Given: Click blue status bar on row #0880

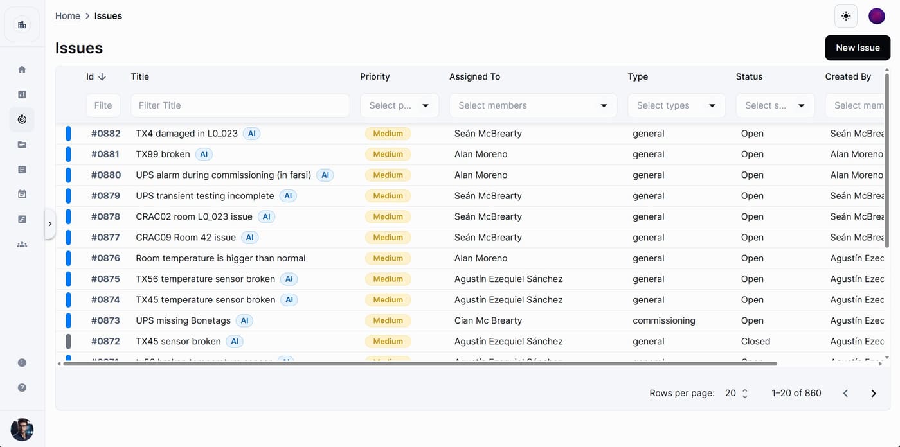Looking at the screenshot, I should [x=68, y=175].
